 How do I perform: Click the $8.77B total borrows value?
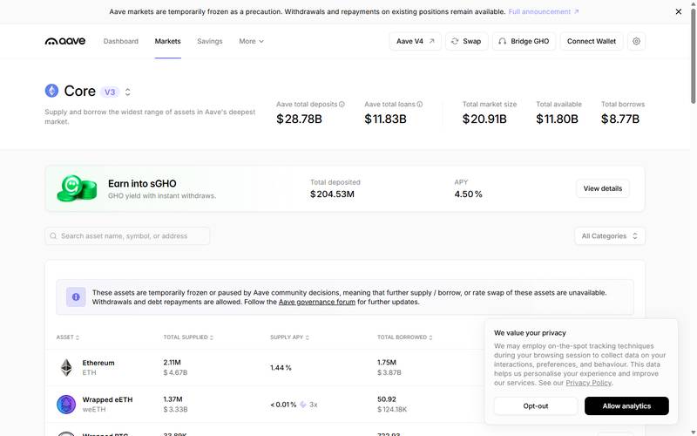[x=620, y=119]
